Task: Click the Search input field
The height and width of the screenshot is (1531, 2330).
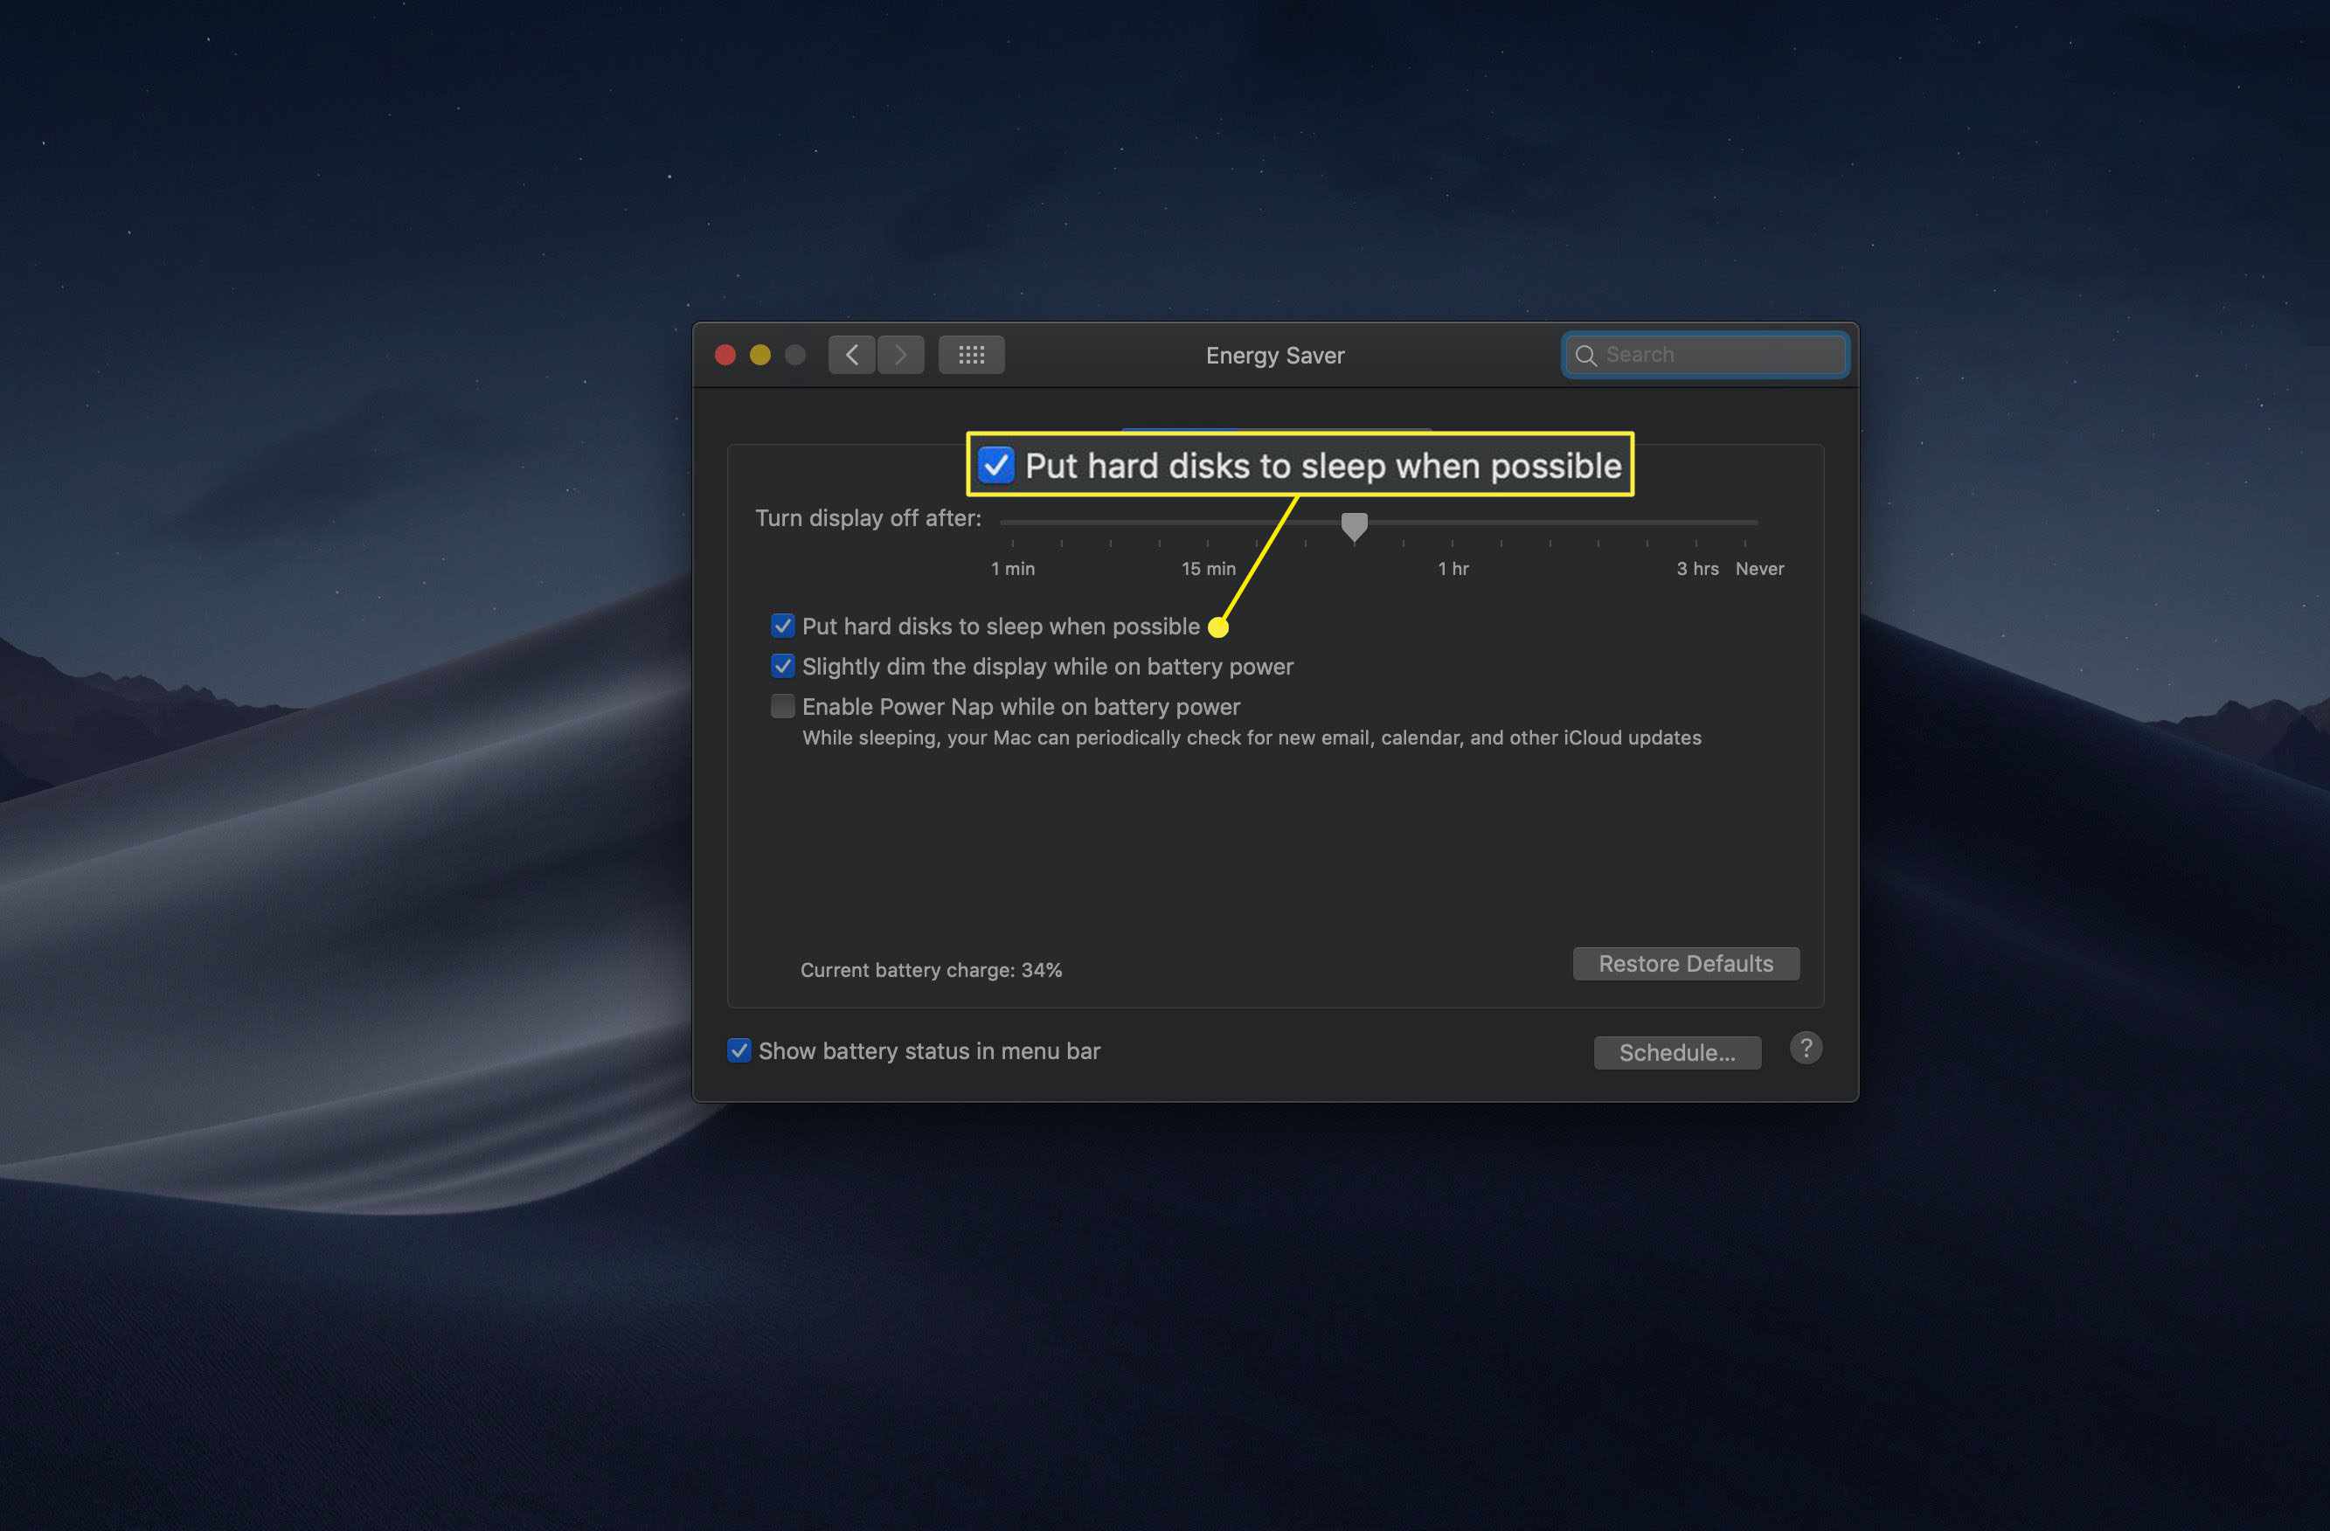Action: click(1703, 354)
